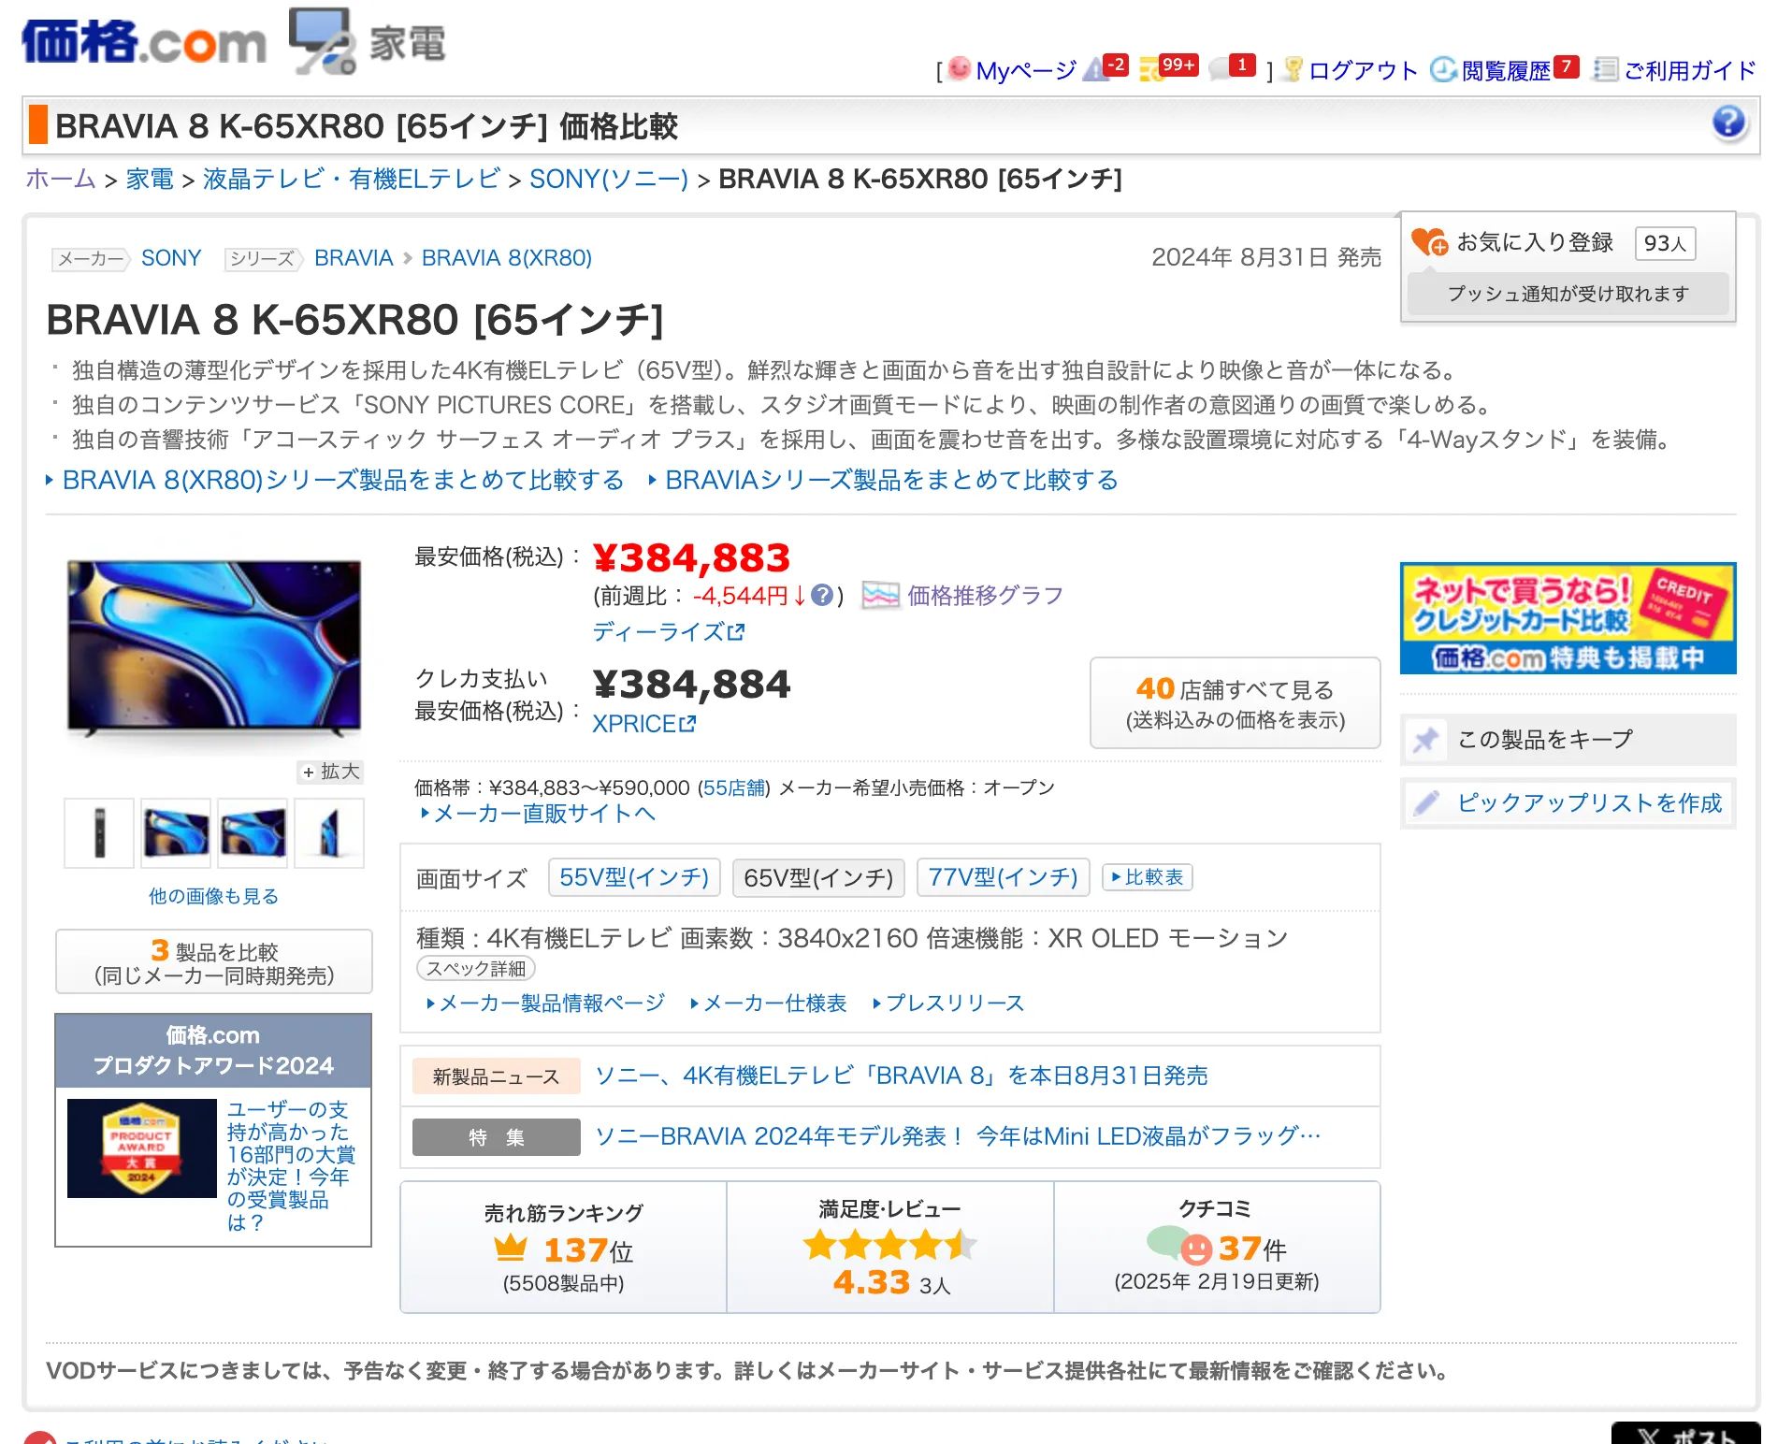Toggle push notification button

click(1568, 294)
